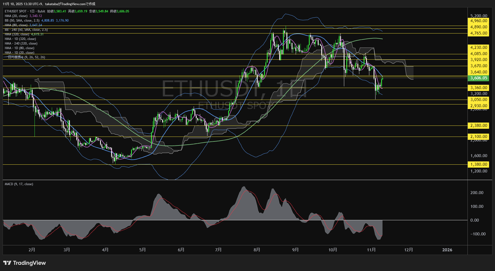Click the 3,360.00 price level label
This screenshot has width=495, height=271.
click(x=479, y=88)
